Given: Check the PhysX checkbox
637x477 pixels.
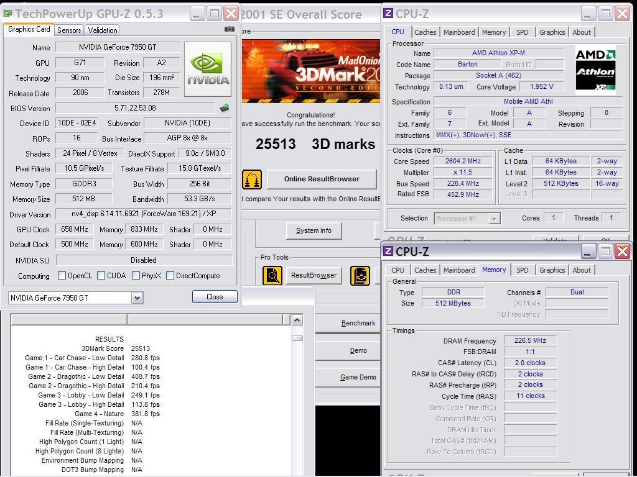Looking at the screenshot, I should (136, 276).
